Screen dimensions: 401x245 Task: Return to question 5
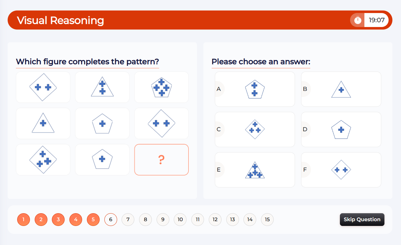(x=93, y=220)
